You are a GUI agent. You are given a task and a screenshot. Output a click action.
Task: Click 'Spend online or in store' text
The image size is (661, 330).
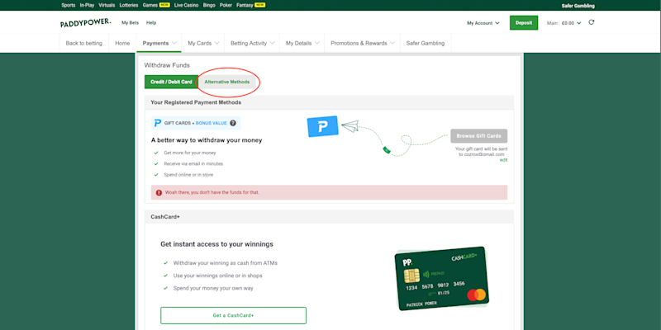tap(188, 175)
